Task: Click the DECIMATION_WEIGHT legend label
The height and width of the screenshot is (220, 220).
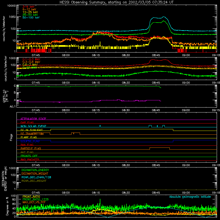Action: point(35,174)
